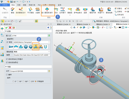129x99 pixels.
Task: Close the 管路002.Z3ASM document tab
Action: click(90, 24)
